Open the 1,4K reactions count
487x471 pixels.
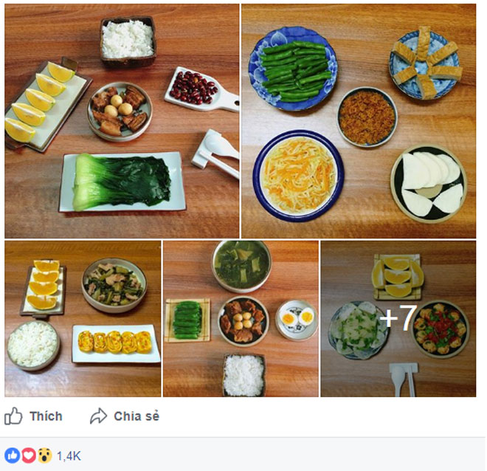(x=68, y=455)
